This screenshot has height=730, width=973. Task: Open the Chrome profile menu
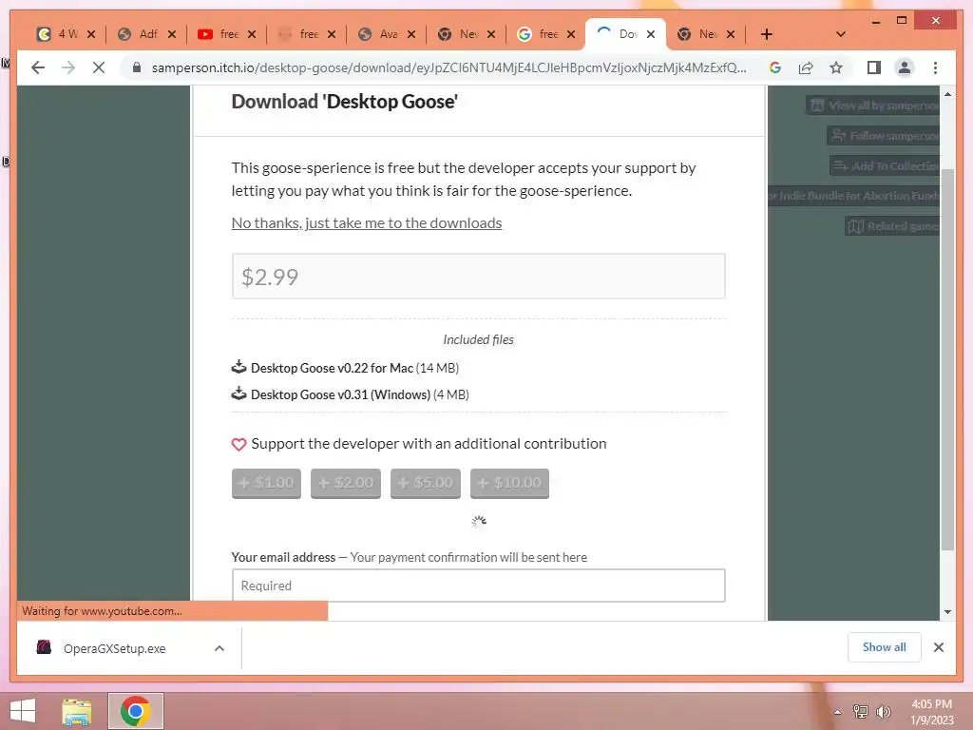tap(905, 67)
